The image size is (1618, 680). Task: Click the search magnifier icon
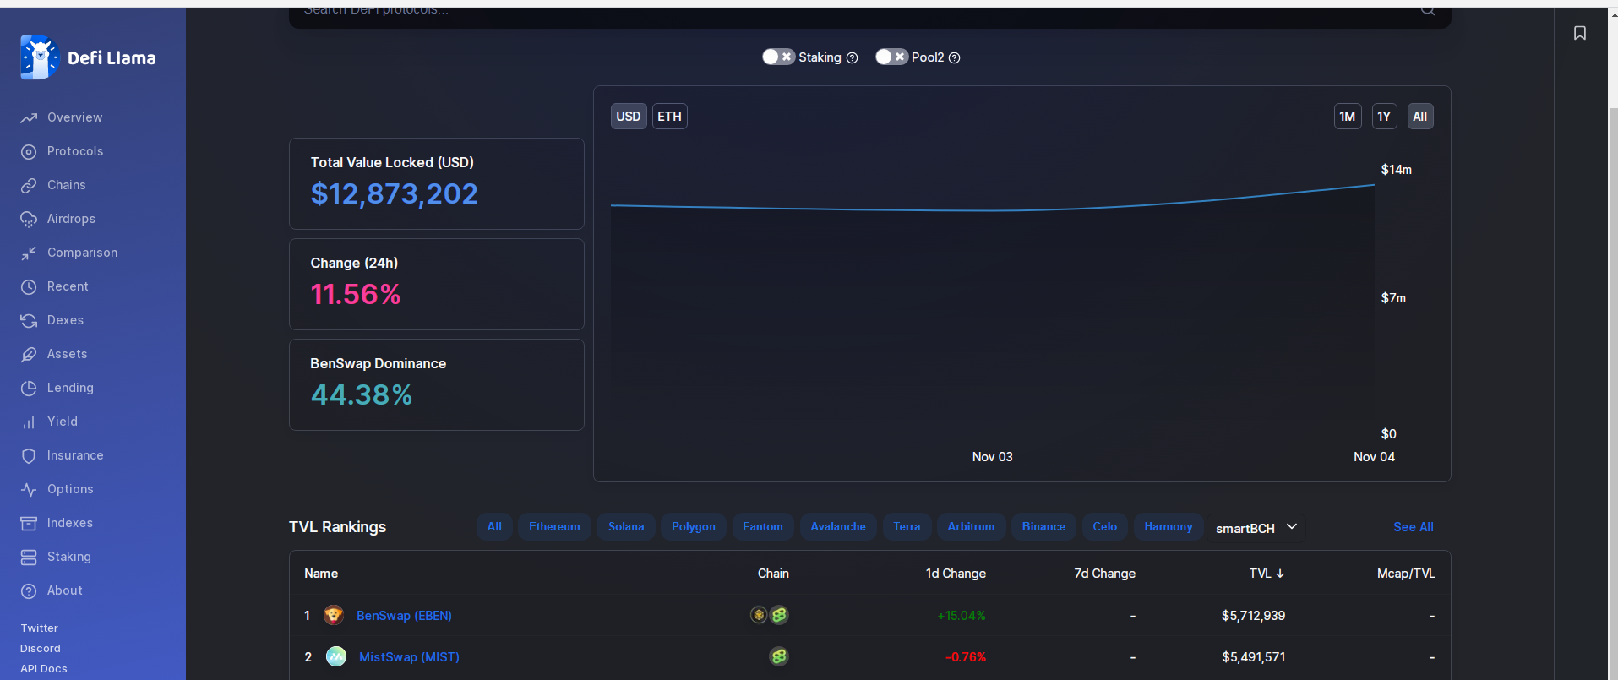[1428, 9]
